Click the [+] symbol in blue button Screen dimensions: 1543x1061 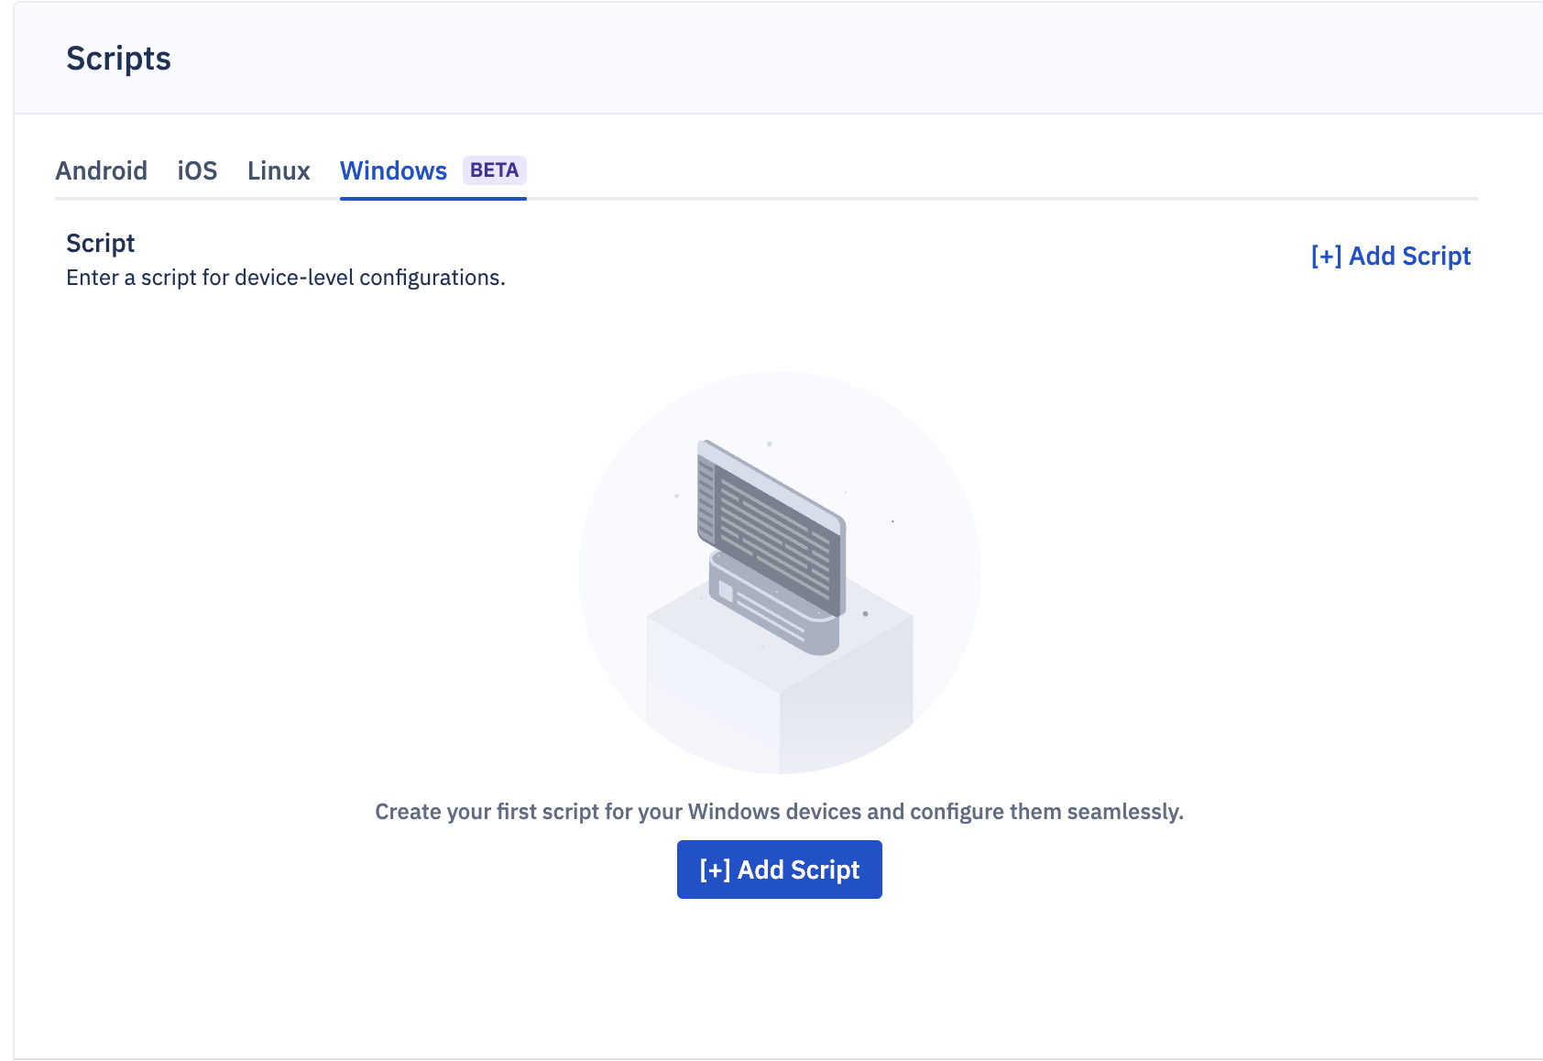715,870
